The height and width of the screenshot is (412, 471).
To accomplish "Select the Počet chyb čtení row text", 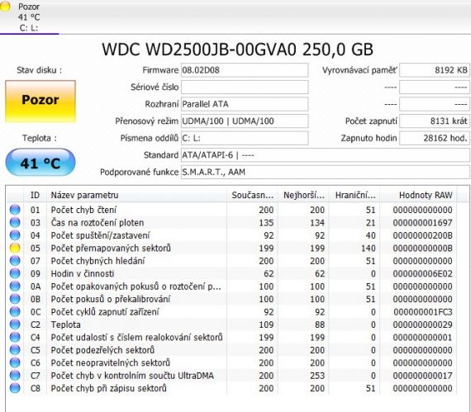I will [83, 210].
